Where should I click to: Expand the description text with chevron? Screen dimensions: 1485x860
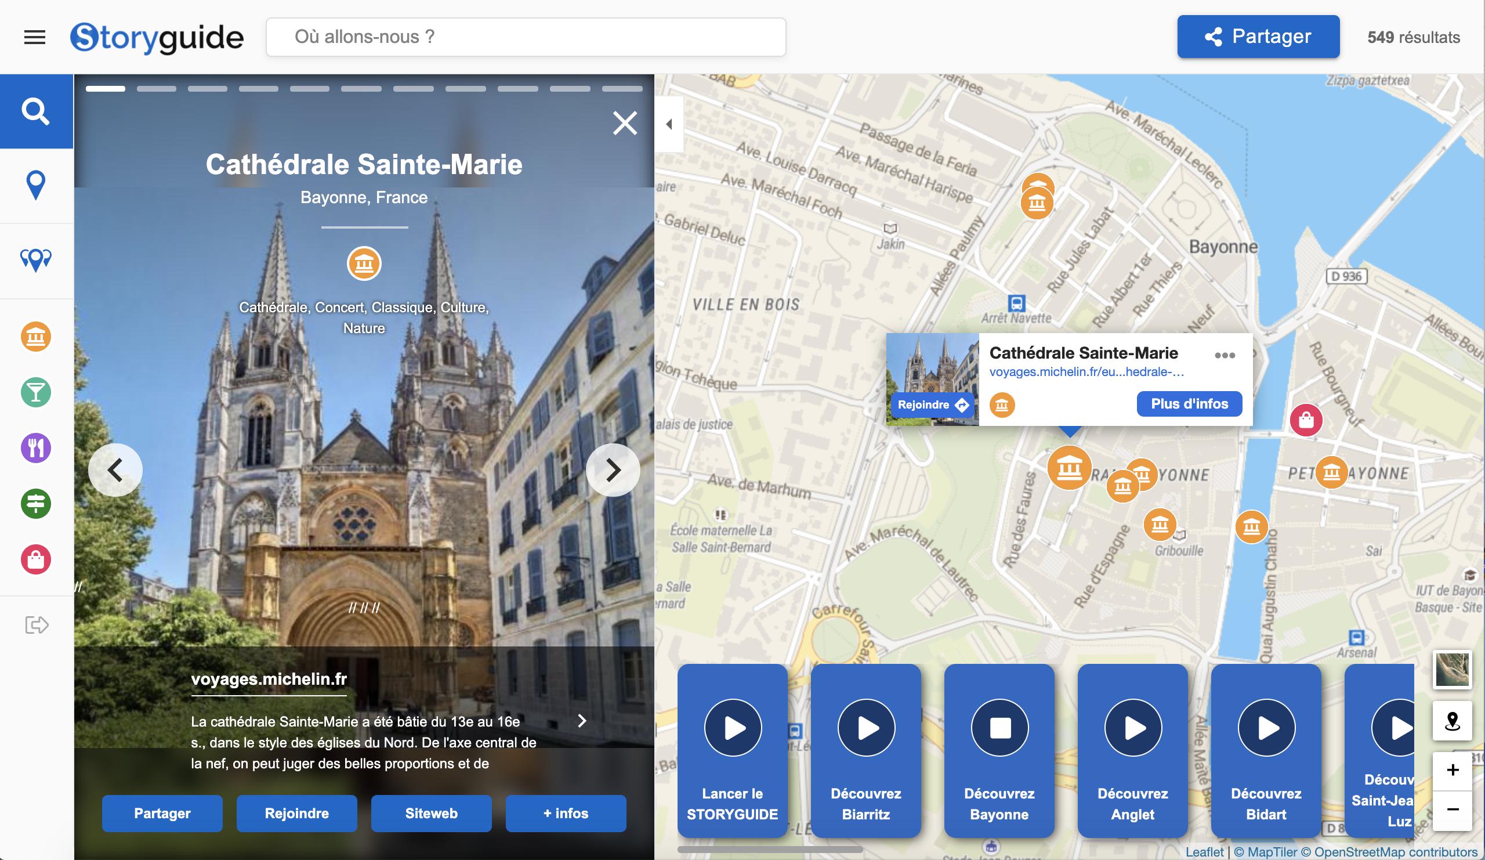pyautogui.click(x=582, y=721)
